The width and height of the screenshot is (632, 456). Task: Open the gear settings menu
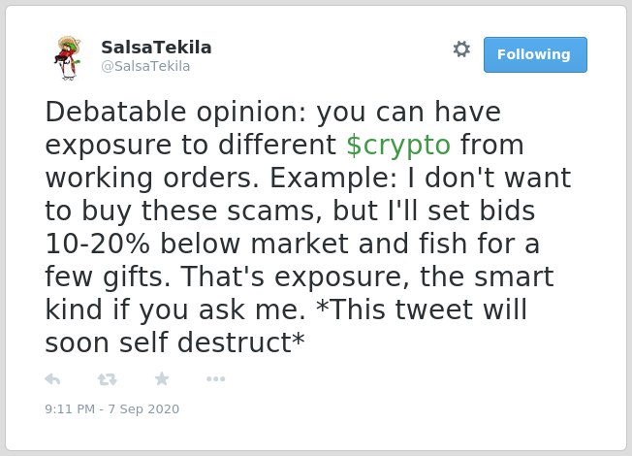pos(461,49)
